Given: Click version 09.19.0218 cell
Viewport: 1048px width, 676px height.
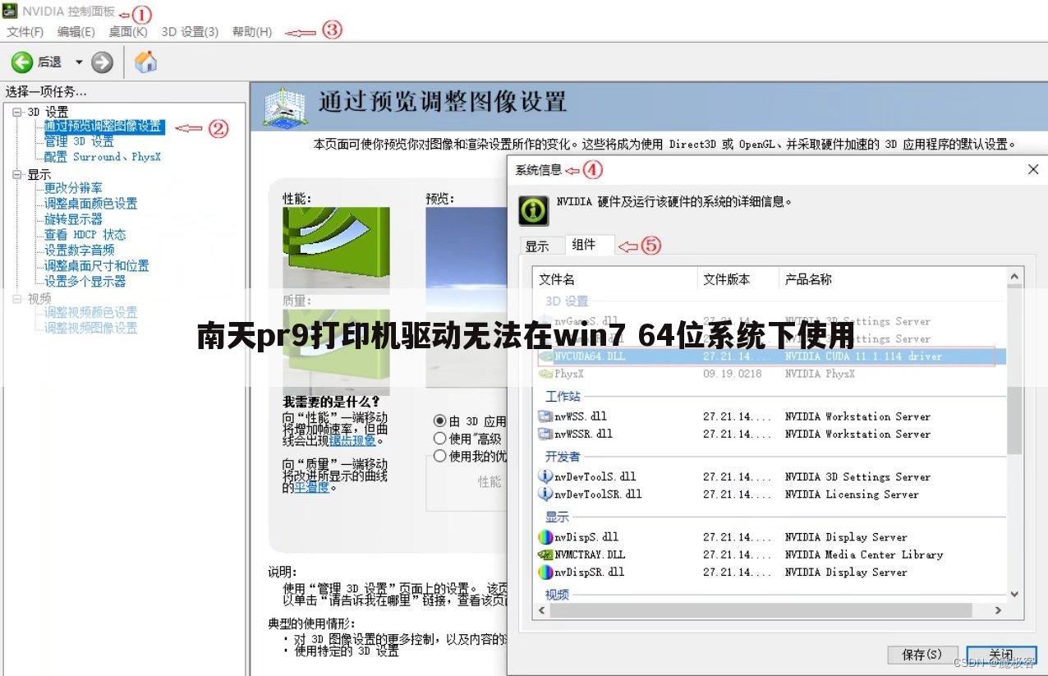Looking at the screenshot, I should [733, 374].
